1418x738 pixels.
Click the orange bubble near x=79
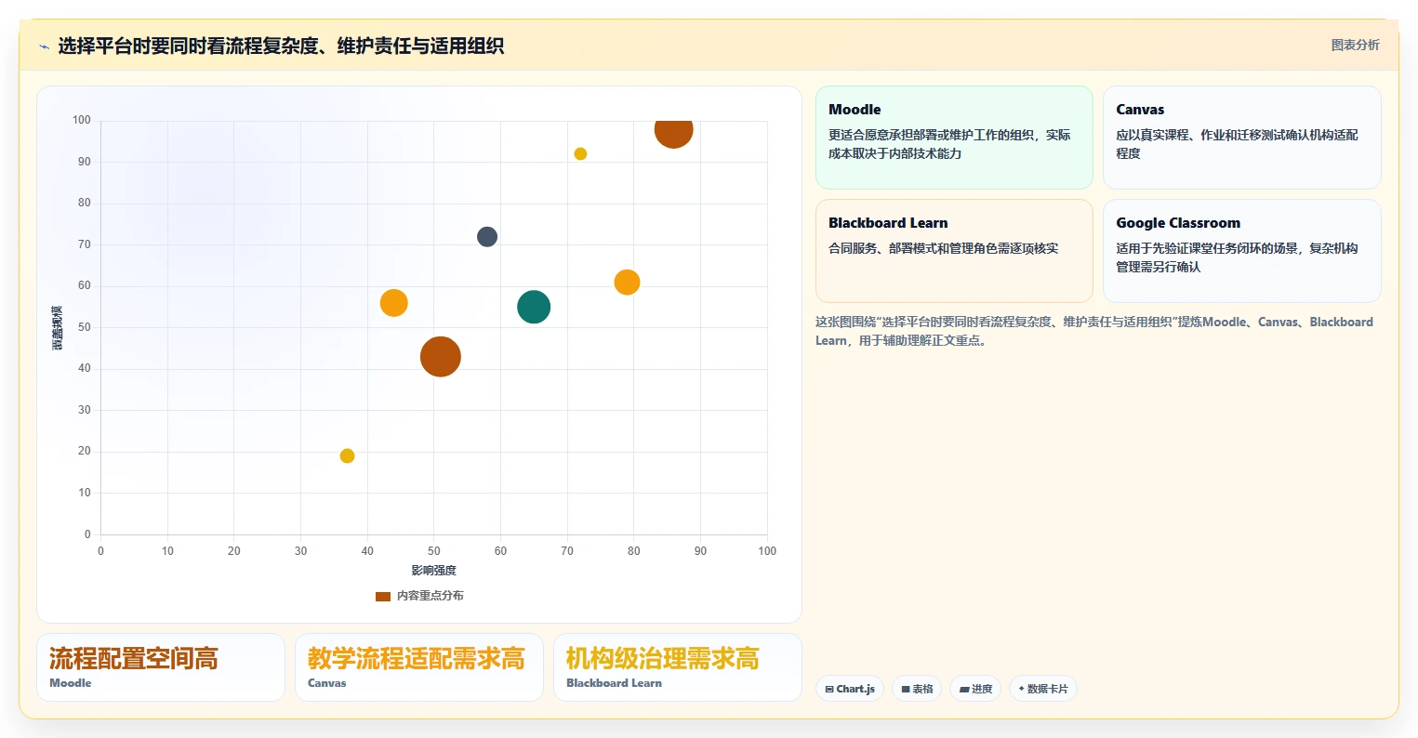pos(627,282)
